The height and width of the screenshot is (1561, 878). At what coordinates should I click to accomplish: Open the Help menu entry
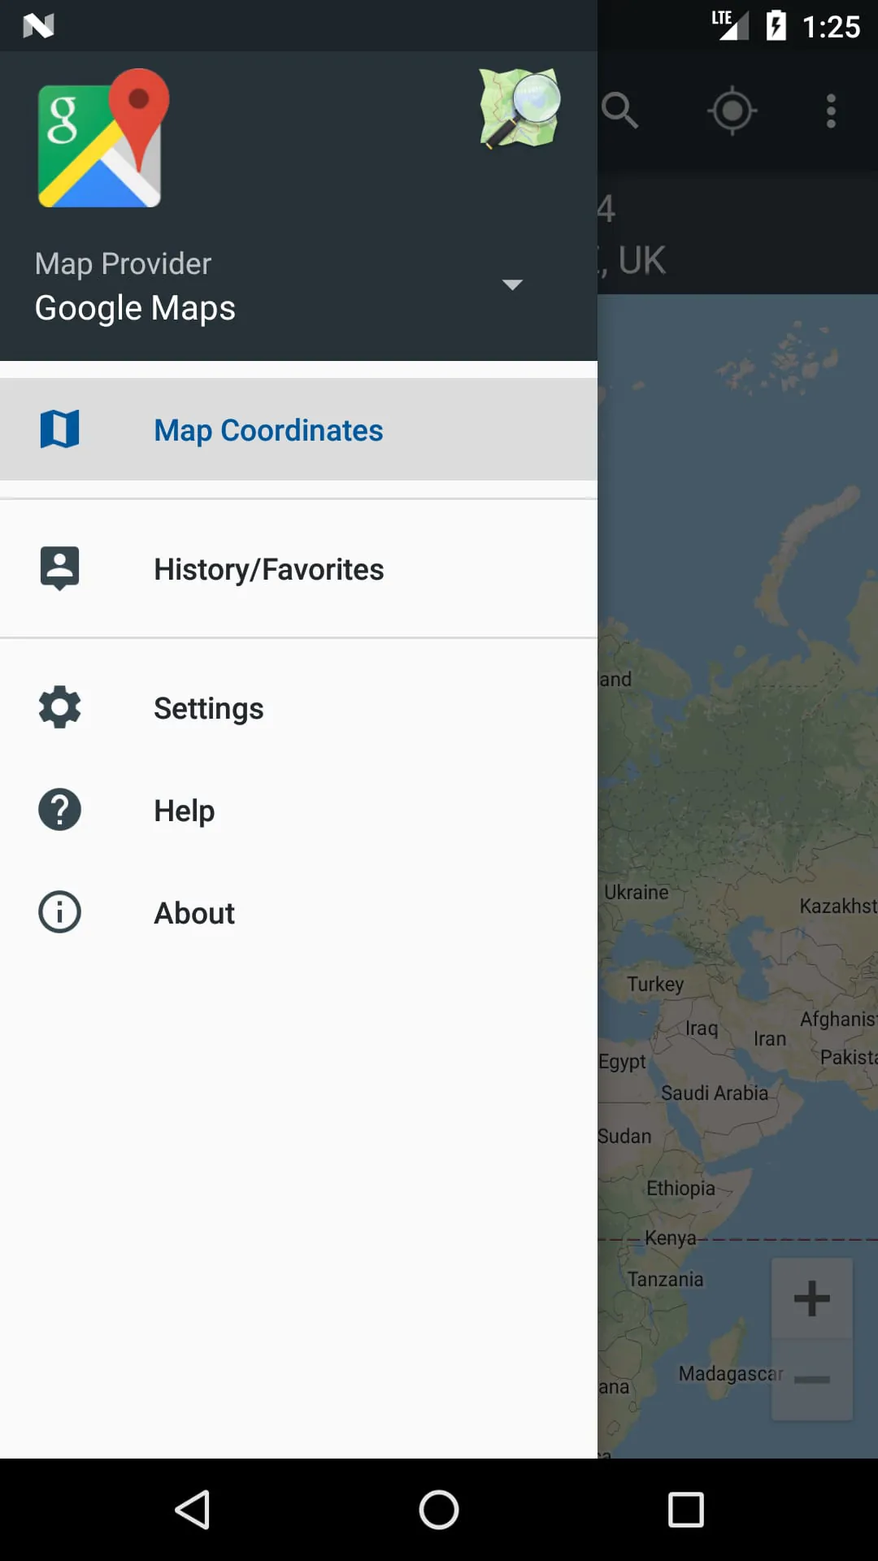pos(184,810)
